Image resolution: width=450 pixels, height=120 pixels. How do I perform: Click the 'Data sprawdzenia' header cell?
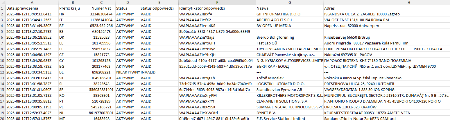pyautogui.click(x=32, y=8)
